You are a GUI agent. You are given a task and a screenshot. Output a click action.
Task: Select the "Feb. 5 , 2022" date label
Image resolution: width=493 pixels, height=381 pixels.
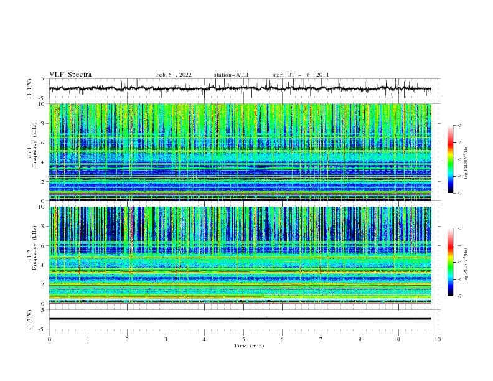174,75
